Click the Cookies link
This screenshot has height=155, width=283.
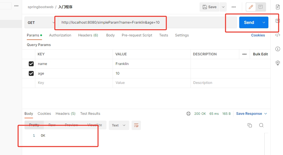click(x=258, y=35)
